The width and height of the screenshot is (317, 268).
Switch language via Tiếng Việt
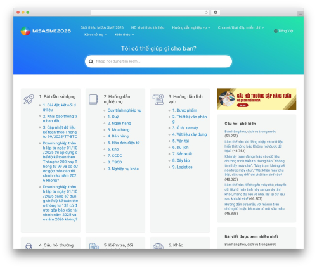[x=285, y=31]
